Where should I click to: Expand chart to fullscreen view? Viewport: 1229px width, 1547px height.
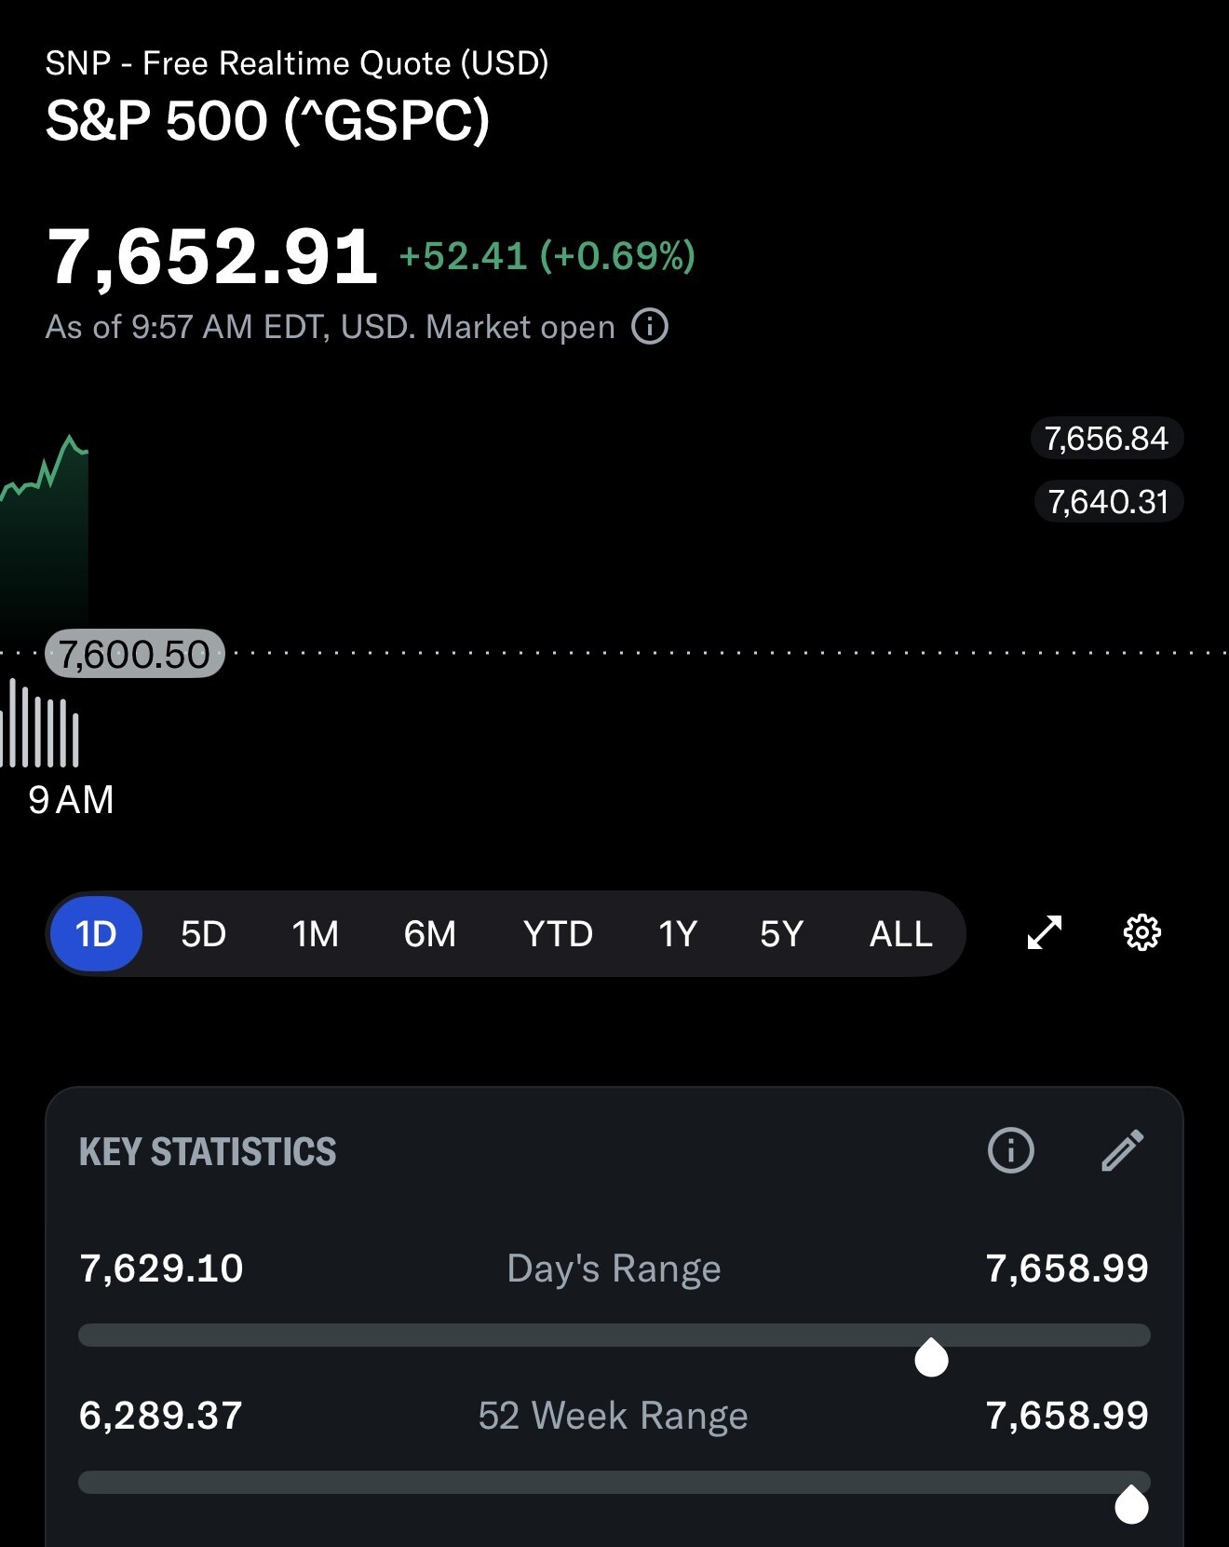coord(1045,932)
